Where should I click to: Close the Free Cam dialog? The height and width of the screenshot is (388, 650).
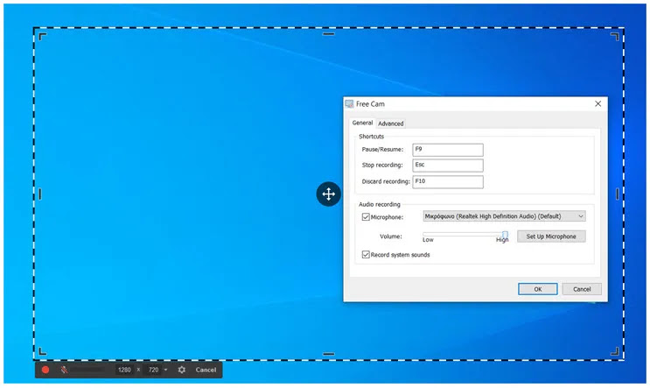(x=598, y=103)
